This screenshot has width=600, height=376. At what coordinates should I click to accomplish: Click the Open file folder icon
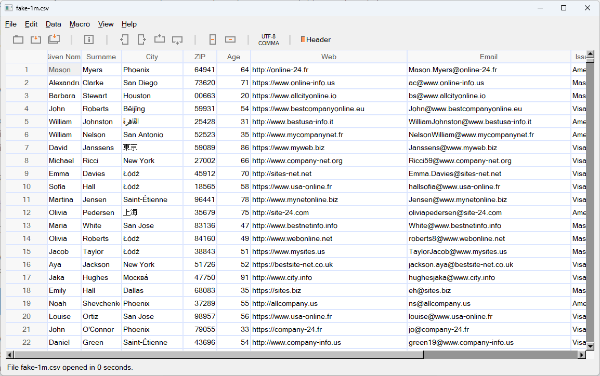point(18,39)
